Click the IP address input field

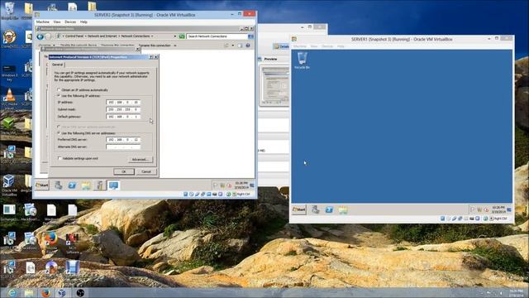123,102
